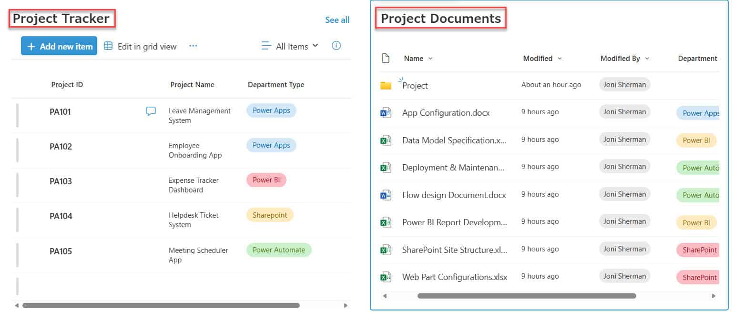Click the Word icon beside Flow design Document.docx
744x320 pixels.
click(x=385, y=195)
